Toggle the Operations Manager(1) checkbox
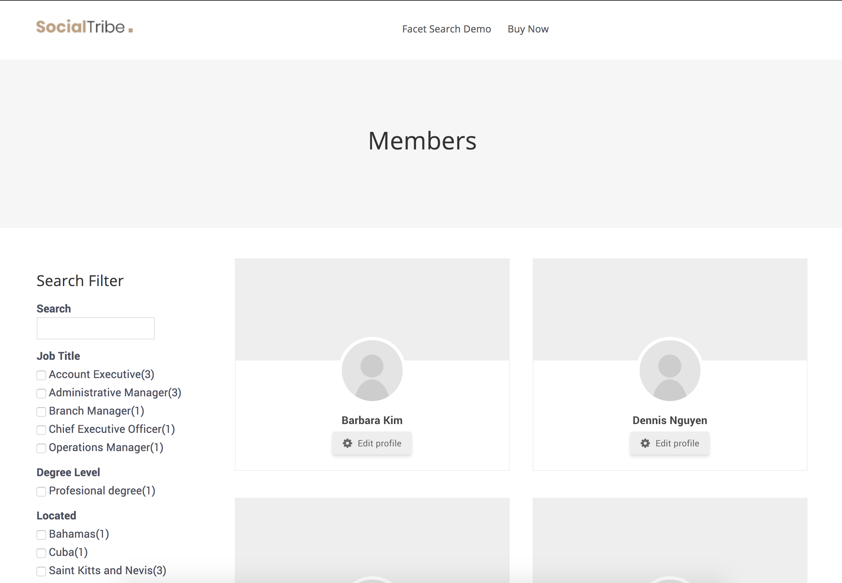Viewport: 842px width, 583px height. 41,448
